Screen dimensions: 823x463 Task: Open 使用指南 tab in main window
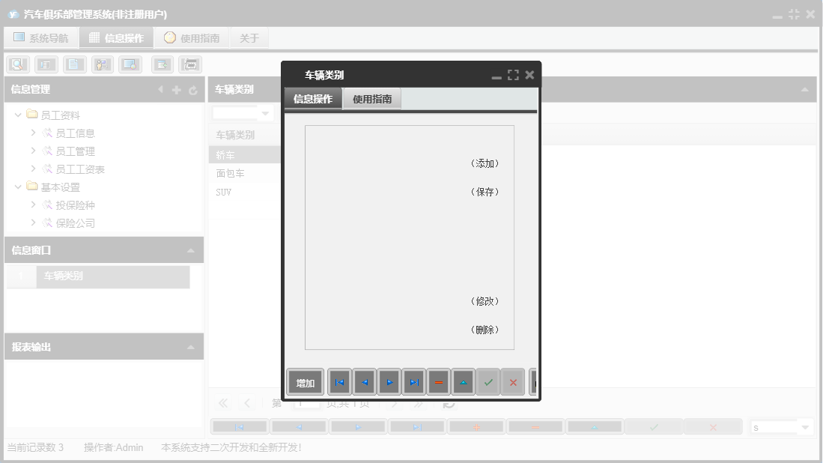(x=192, y=37)
